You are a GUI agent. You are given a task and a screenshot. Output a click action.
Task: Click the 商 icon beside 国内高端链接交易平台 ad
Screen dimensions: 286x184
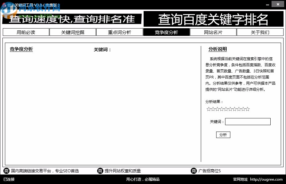tap(6, 171)
